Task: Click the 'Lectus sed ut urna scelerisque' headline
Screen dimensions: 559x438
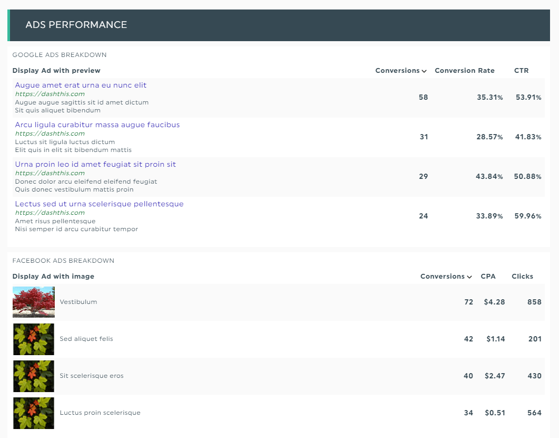Action: [99, 204]
